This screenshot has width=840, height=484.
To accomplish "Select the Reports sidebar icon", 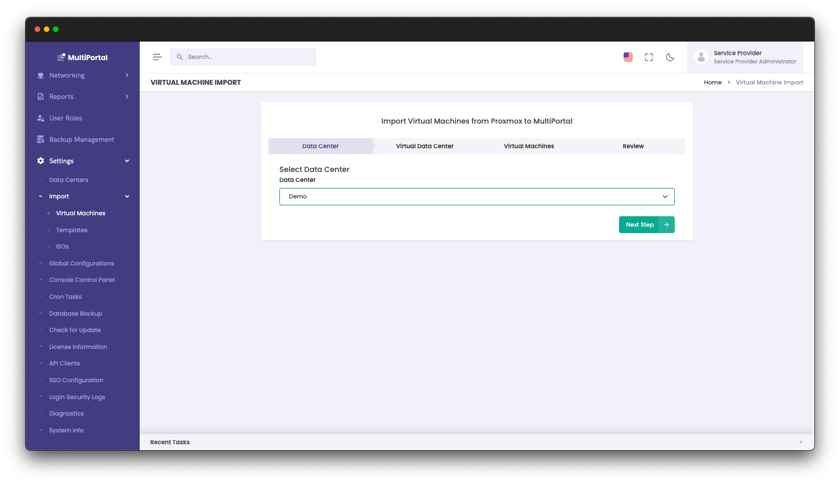I will pyautogui.click(x=40, y=96).
